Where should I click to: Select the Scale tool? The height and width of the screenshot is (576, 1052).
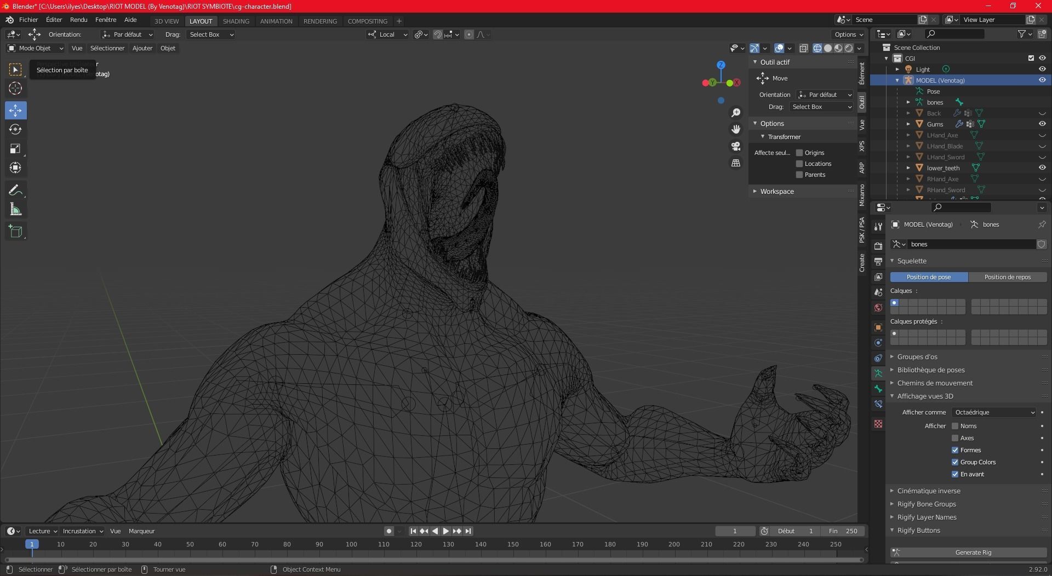[x=15, y=148]
